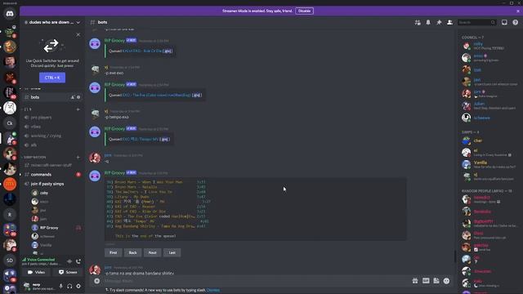Click First page button in queue
The height and width of the screenshot is (294, 523).
(113, 252)
